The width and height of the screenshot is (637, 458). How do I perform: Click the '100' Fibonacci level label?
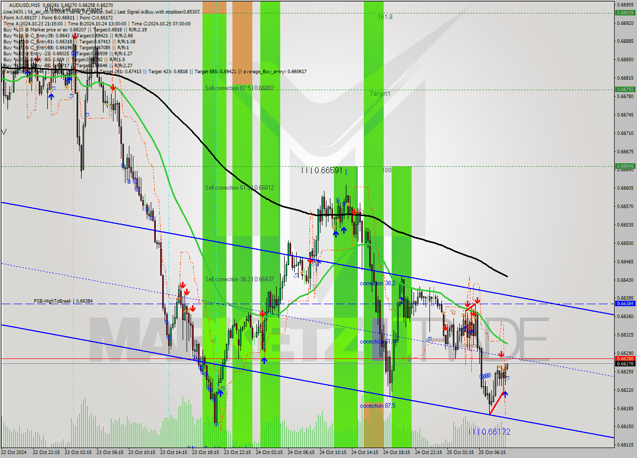[386, 170]
